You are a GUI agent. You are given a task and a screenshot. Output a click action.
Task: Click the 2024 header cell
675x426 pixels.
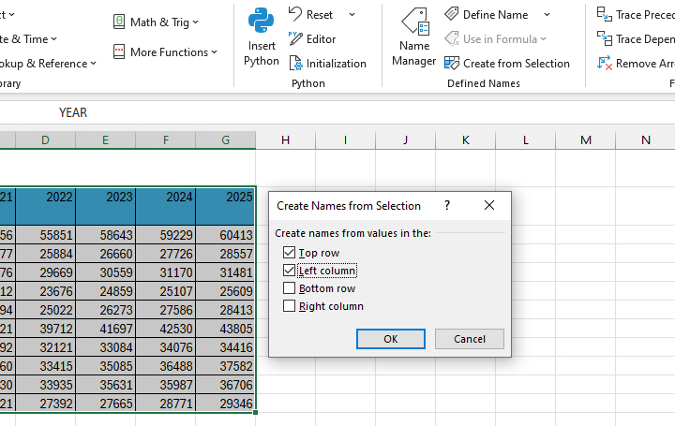point(165,206)
